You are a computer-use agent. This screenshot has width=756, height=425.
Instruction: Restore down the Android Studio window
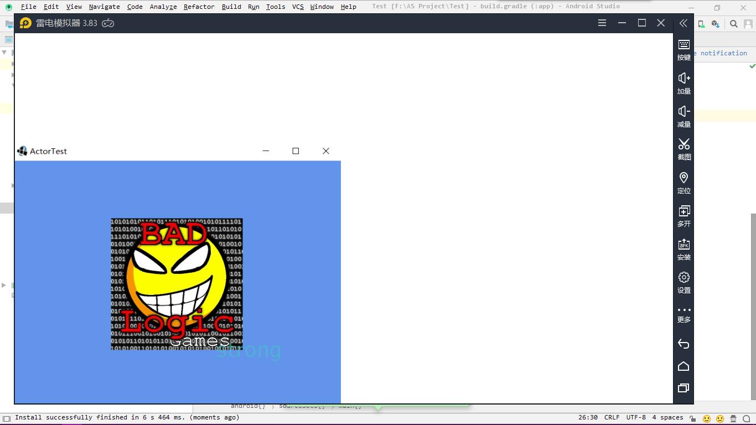click(717, 7)
